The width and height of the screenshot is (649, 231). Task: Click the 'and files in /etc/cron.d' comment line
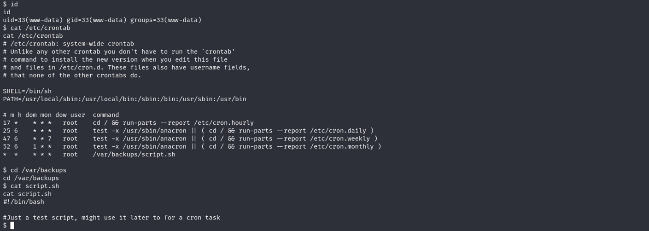[x=126, y=67]
